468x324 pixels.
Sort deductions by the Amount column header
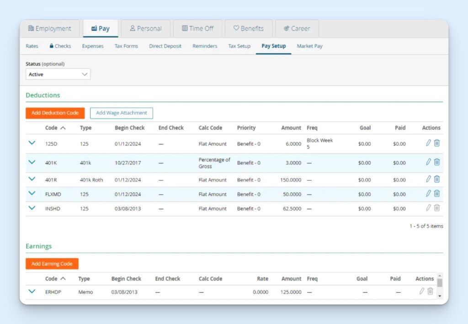(x=291, y=128)
